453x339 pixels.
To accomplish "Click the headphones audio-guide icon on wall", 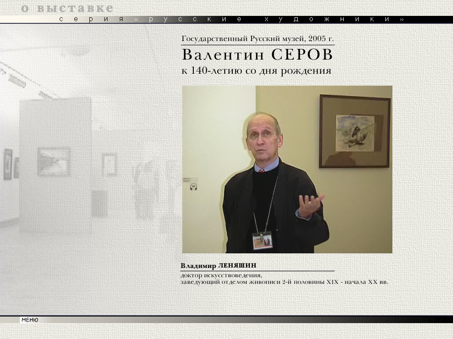I will click(193, 187).
